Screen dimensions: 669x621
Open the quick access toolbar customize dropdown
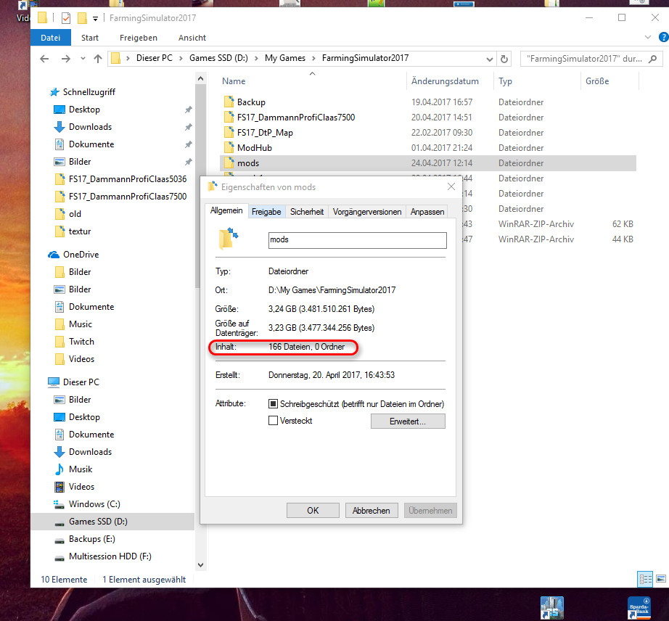95,18
